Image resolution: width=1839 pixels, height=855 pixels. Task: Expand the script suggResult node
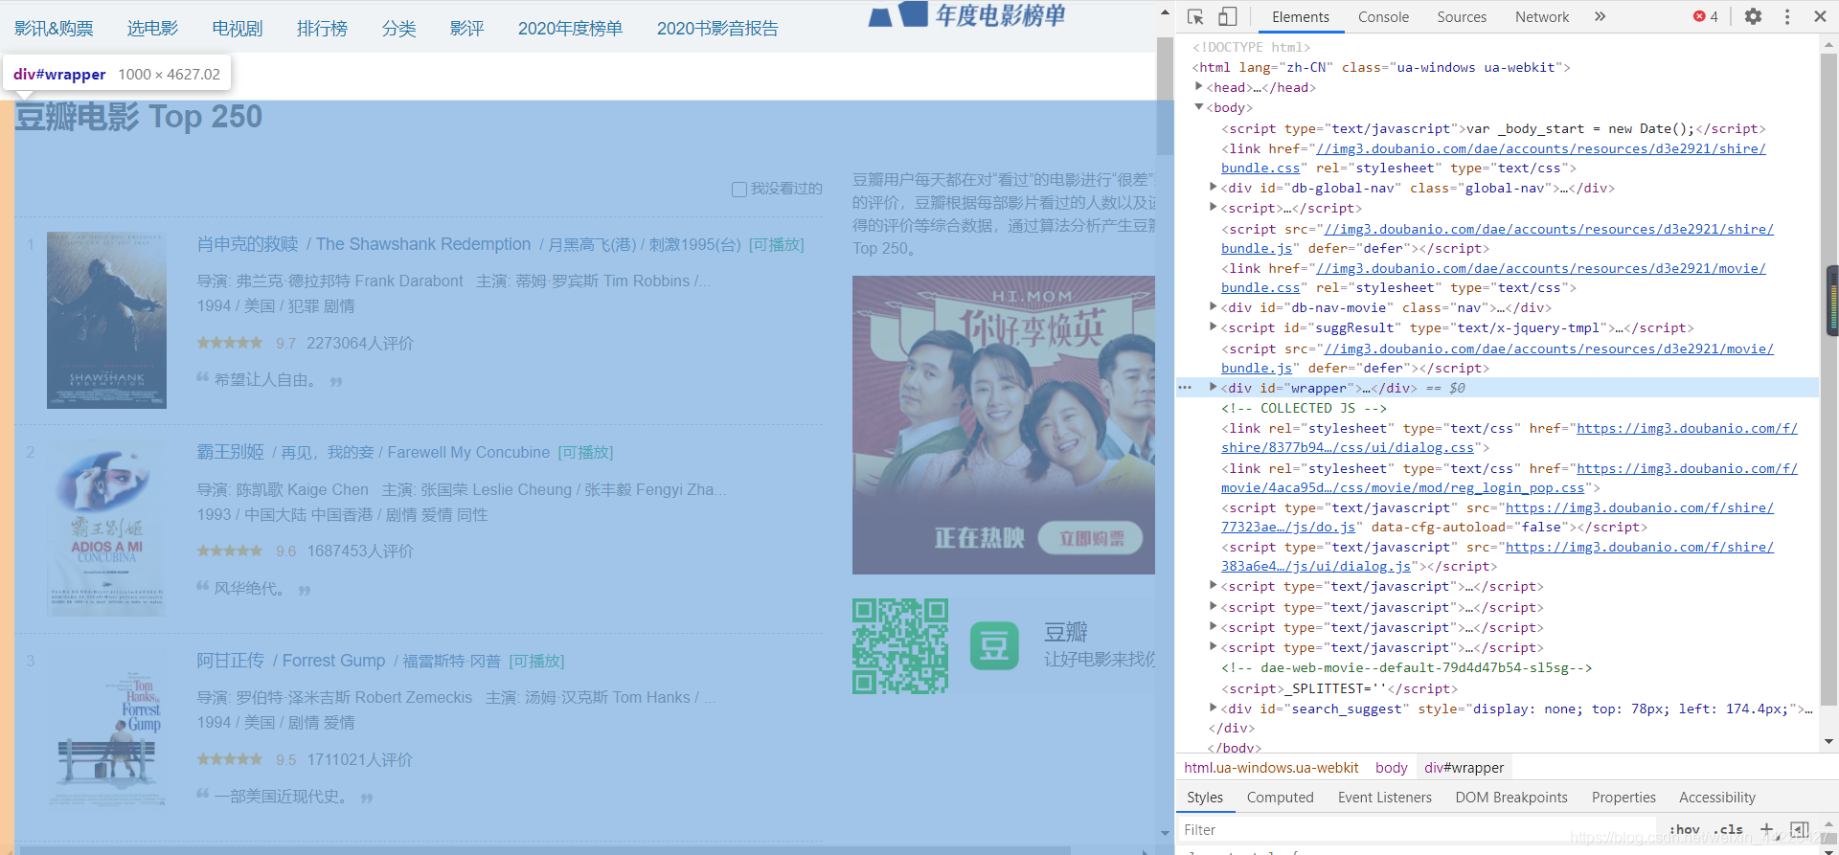1214,326
